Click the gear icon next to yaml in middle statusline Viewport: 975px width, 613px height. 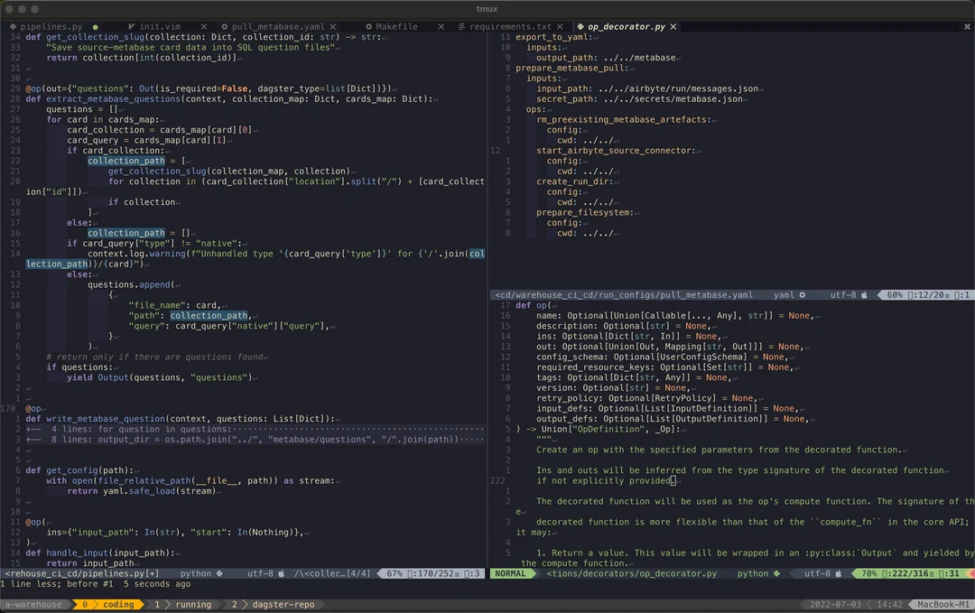(802, 294)
